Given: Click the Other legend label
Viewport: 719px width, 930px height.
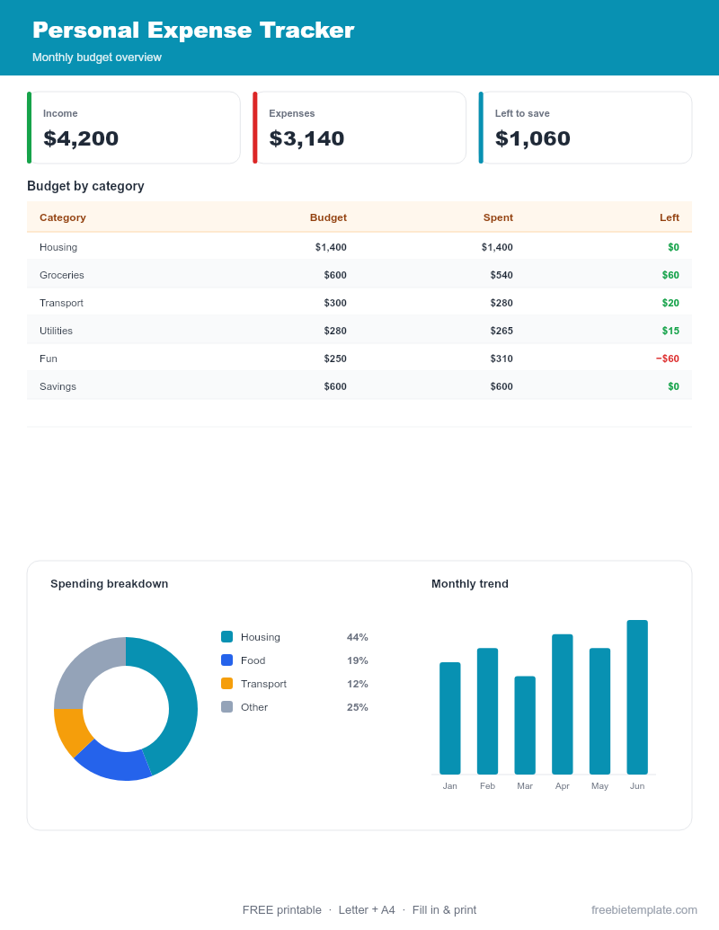Looking at the screenshot, I should [254, 707].
